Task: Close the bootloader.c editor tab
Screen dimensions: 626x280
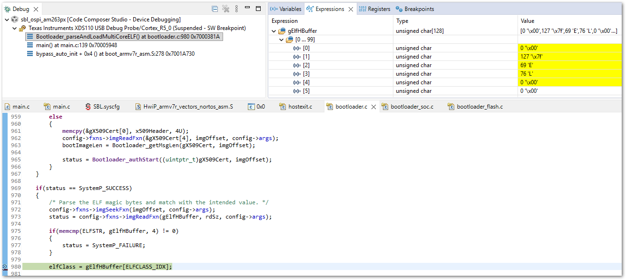Action: 373,107
